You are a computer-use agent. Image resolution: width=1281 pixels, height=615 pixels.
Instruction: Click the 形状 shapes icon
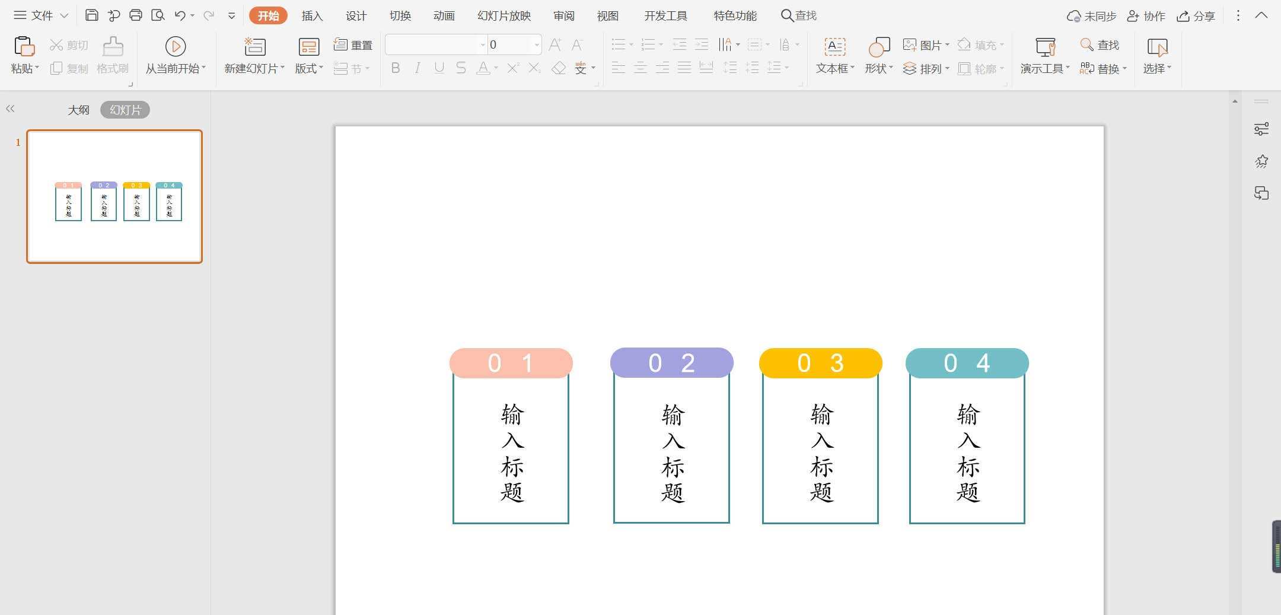879,47
